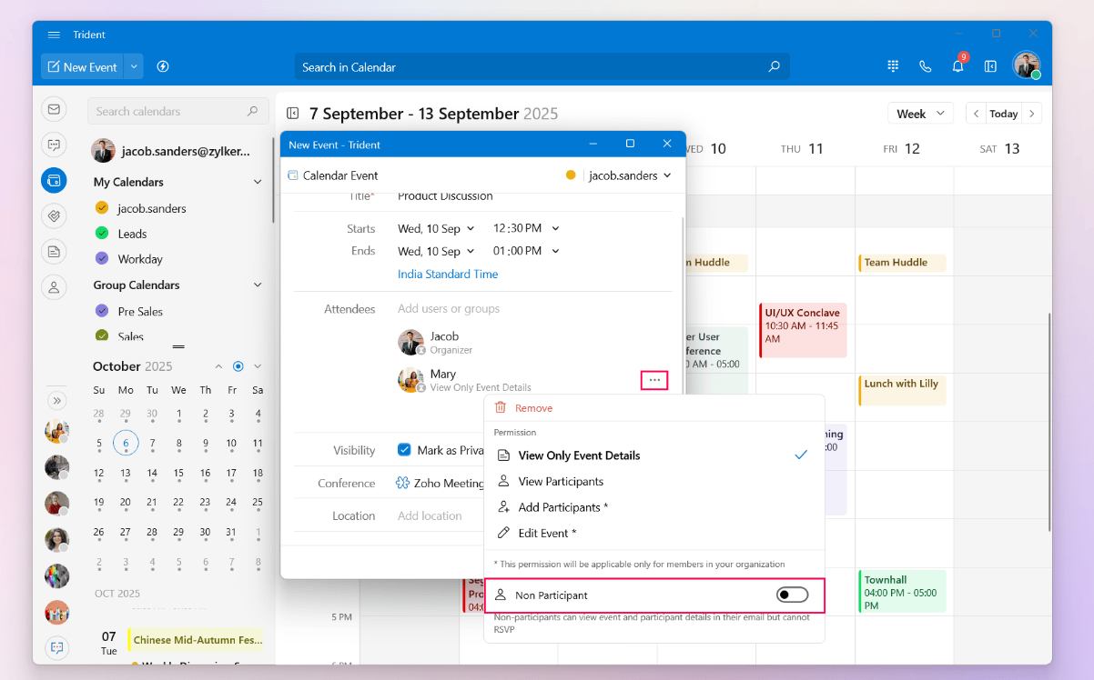Open the 01:00 PM end time dropdown
1094x680 pixels.
click(526, 251)
